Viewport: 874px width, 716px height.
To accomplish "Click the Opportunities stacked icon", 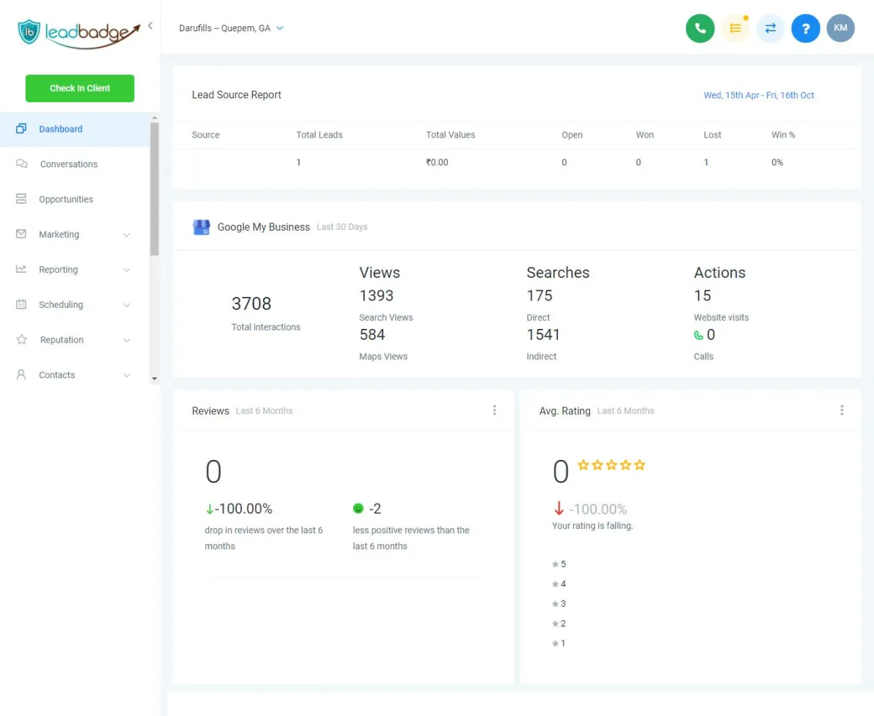I will 21,199.
